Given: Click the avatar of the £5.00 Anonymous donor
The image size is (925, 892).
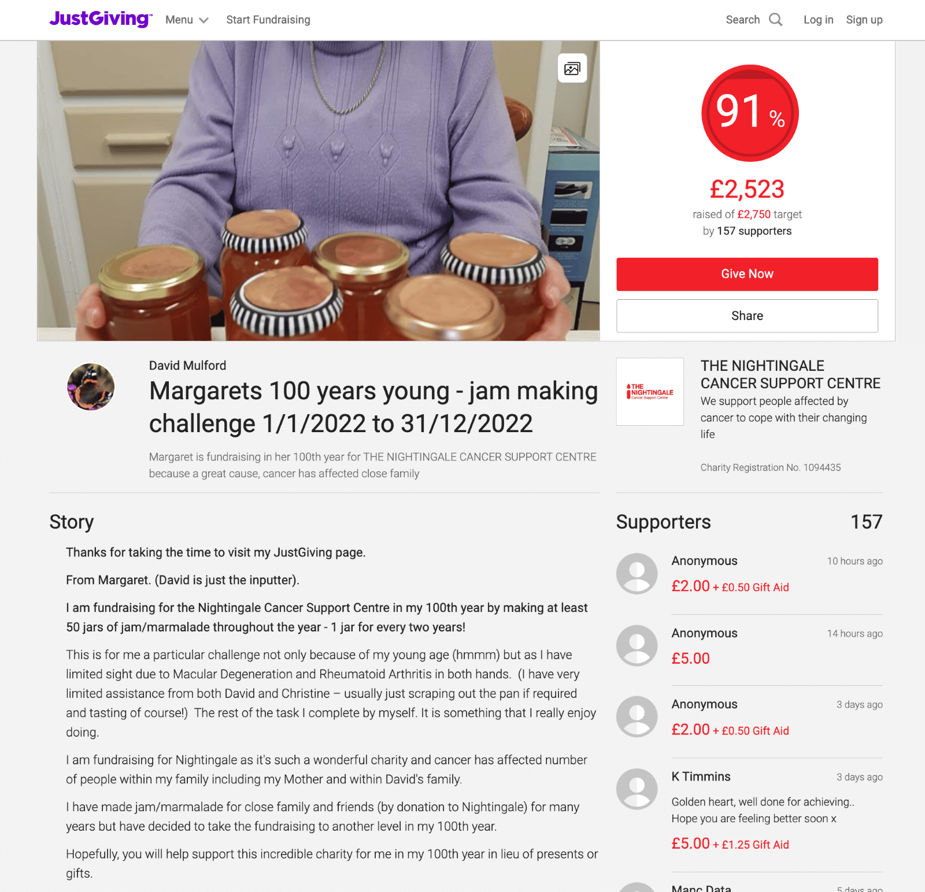Looking at the screenshot, I should 637,645.
